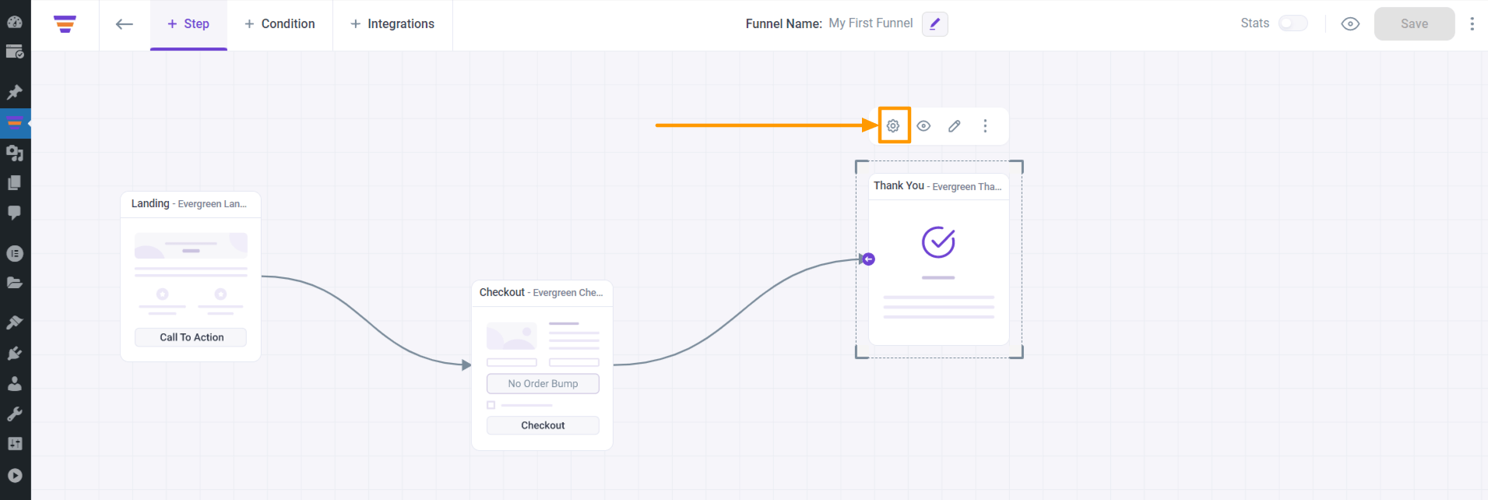The width and height of the screenshot is (1488, 500).
Task: Open the Templates folder icon in sidebar
Action: click(15, 283)
